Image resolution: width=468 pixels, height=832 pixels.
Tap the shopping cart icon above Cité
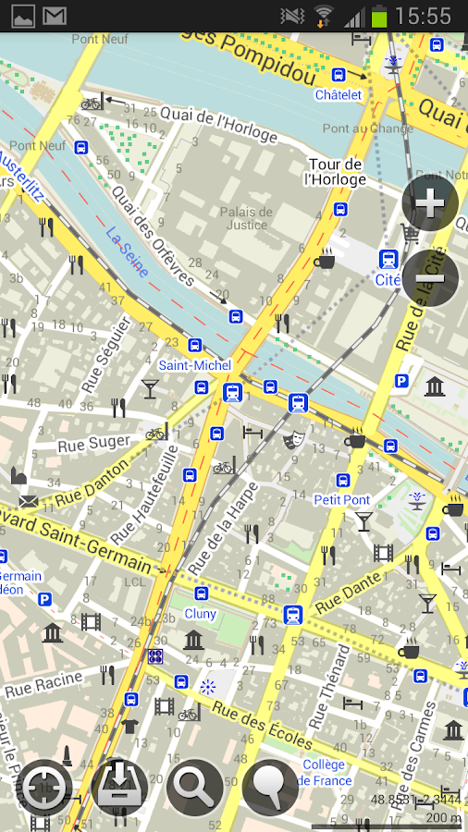[410, 234]
